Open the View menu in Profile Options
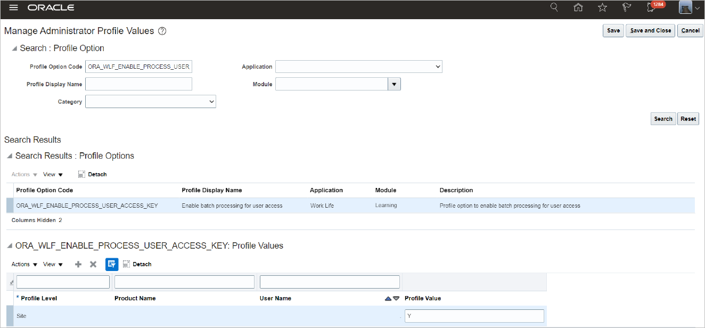The width and height of the screenshot is (705, 328). point(53,175)
